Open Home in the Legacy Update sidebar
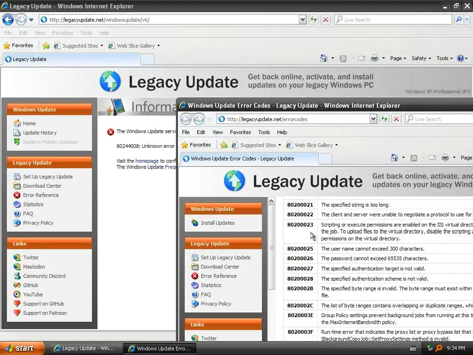473x355 pixels. tap(29, 123)
